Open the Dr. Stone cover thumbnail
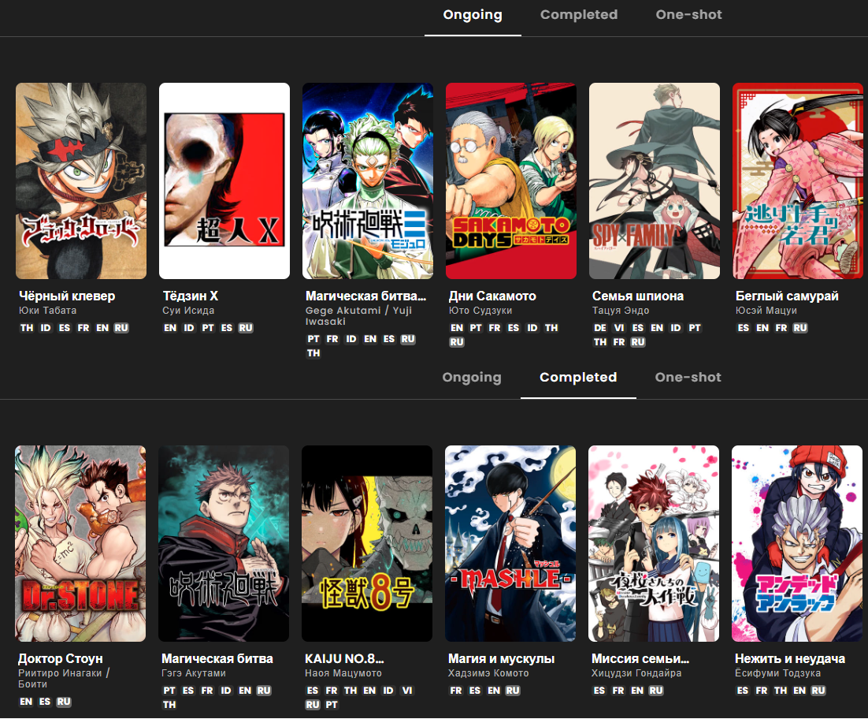The width and height of the screenshot is (868, 719). tap(80, 543)
